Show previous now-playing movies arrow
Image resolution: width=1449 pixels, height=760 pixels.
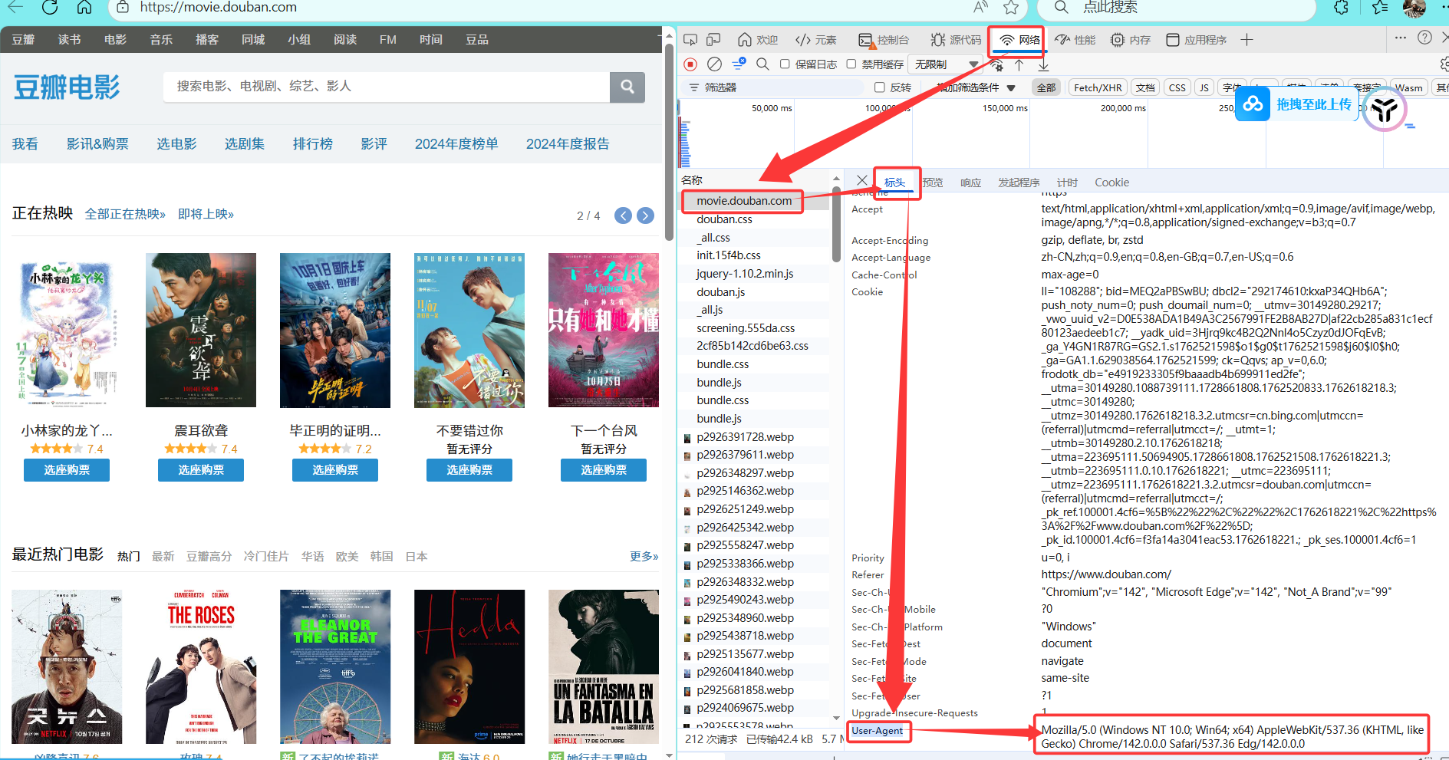click(623, 215)
